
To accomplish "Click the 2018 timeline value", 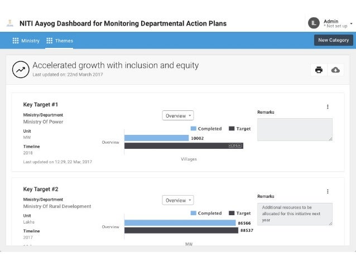I will pyautogui.click(x=28, y=153).
